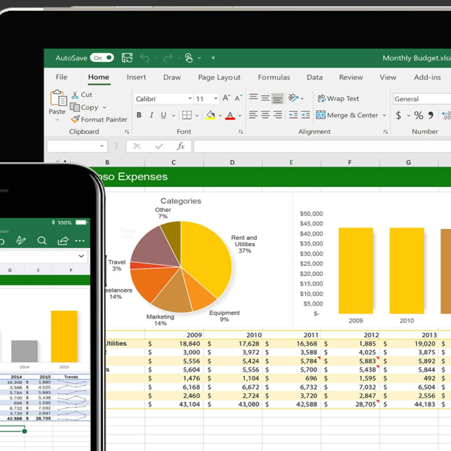This screenshot has height=451, width=451.
Task: Apply Percent Style format
Action: click(419, 115)
